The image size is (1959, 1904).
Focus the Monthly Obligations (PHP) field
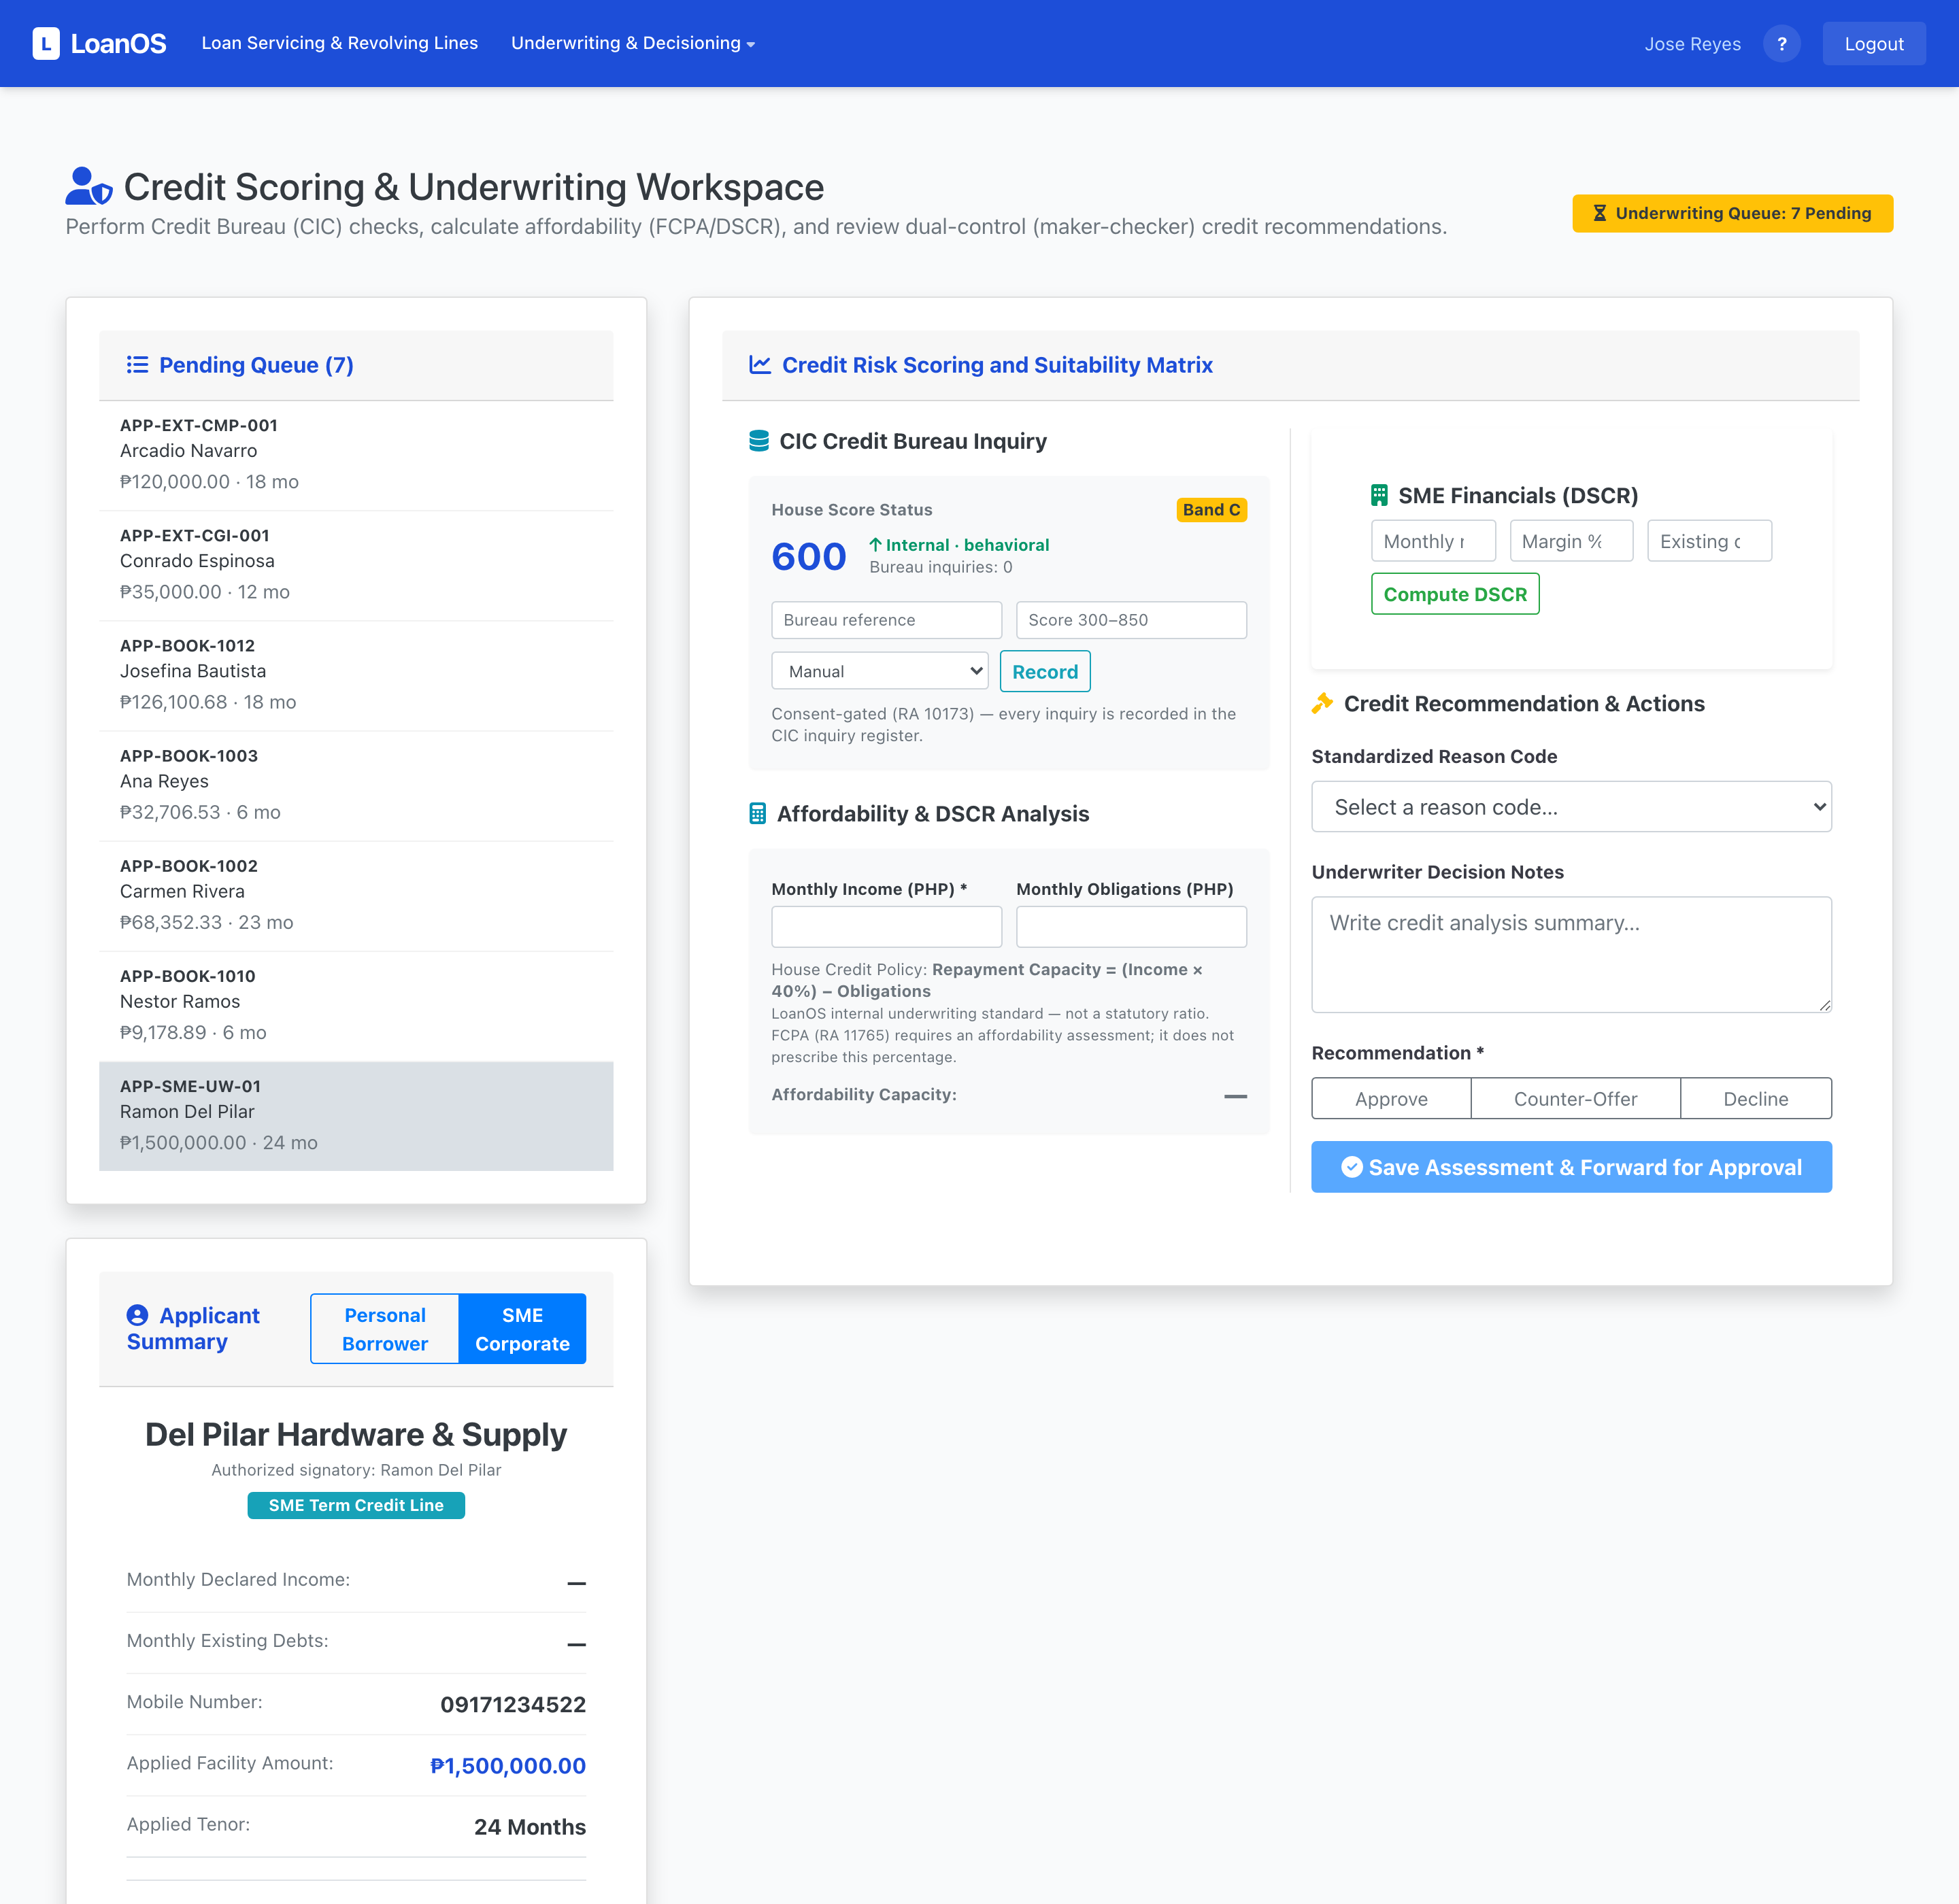[x=1131, y=927]
